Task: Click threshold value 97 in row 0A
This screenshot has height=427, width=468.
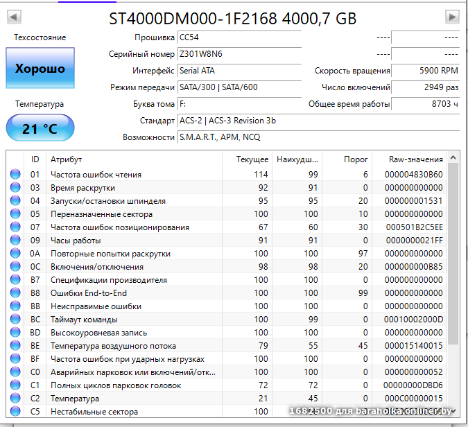Action: coord(363,253)
